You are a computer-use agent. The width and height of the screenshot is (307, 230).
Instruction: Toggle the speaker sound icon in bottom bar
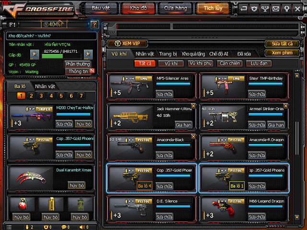[82, 227]
